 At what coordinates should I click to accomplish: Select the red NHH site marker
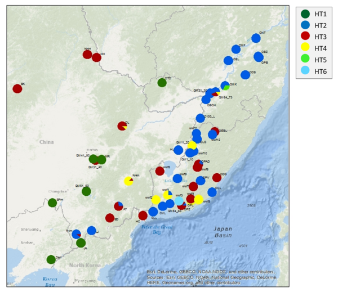click(87, 54)
